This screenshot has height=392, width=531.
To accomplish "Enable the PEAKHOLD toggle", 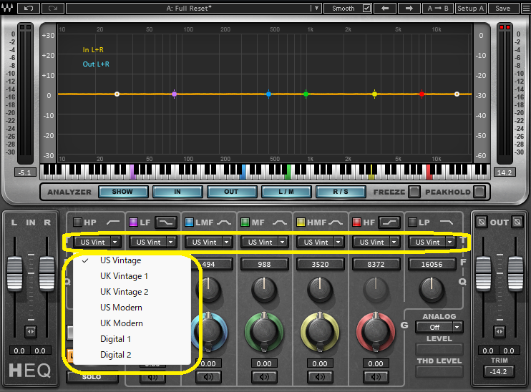I will pos(479,192).
